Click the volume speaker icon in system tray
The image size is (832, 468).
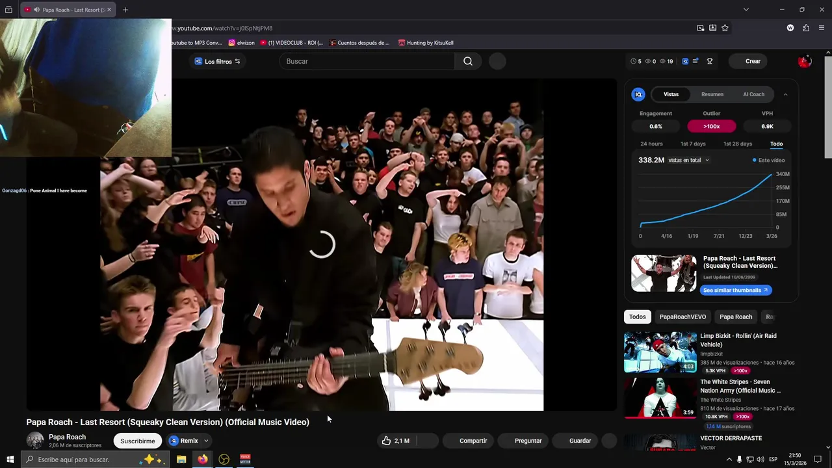(760, 460)
